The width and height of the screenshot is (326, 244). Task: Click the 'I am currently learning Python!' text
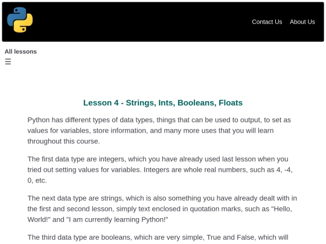pyautogui.click(x=117, y=219)
